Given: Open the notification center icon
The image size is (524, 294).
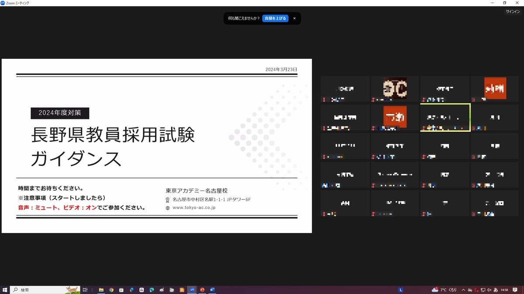Looking at the screenshot, I should coord(515,290).
